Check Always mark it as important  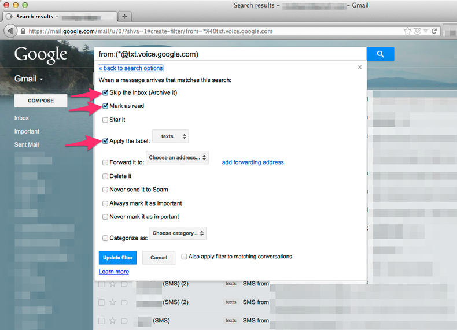[105, 203]
